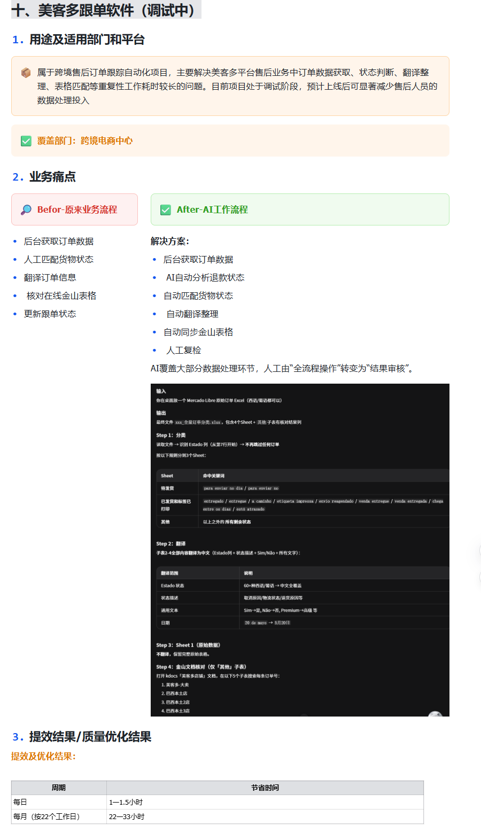This screenshot has height=825, width=481.
Task: Click the package box emoji icon
Action: coord(26,73)
